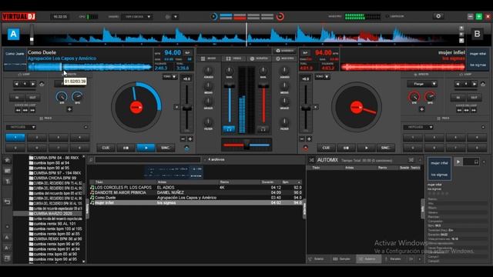Image resolution: width=493 pixels, height=277 pixels.
Task: Select deck B indicator
Action: pos(477,34)
